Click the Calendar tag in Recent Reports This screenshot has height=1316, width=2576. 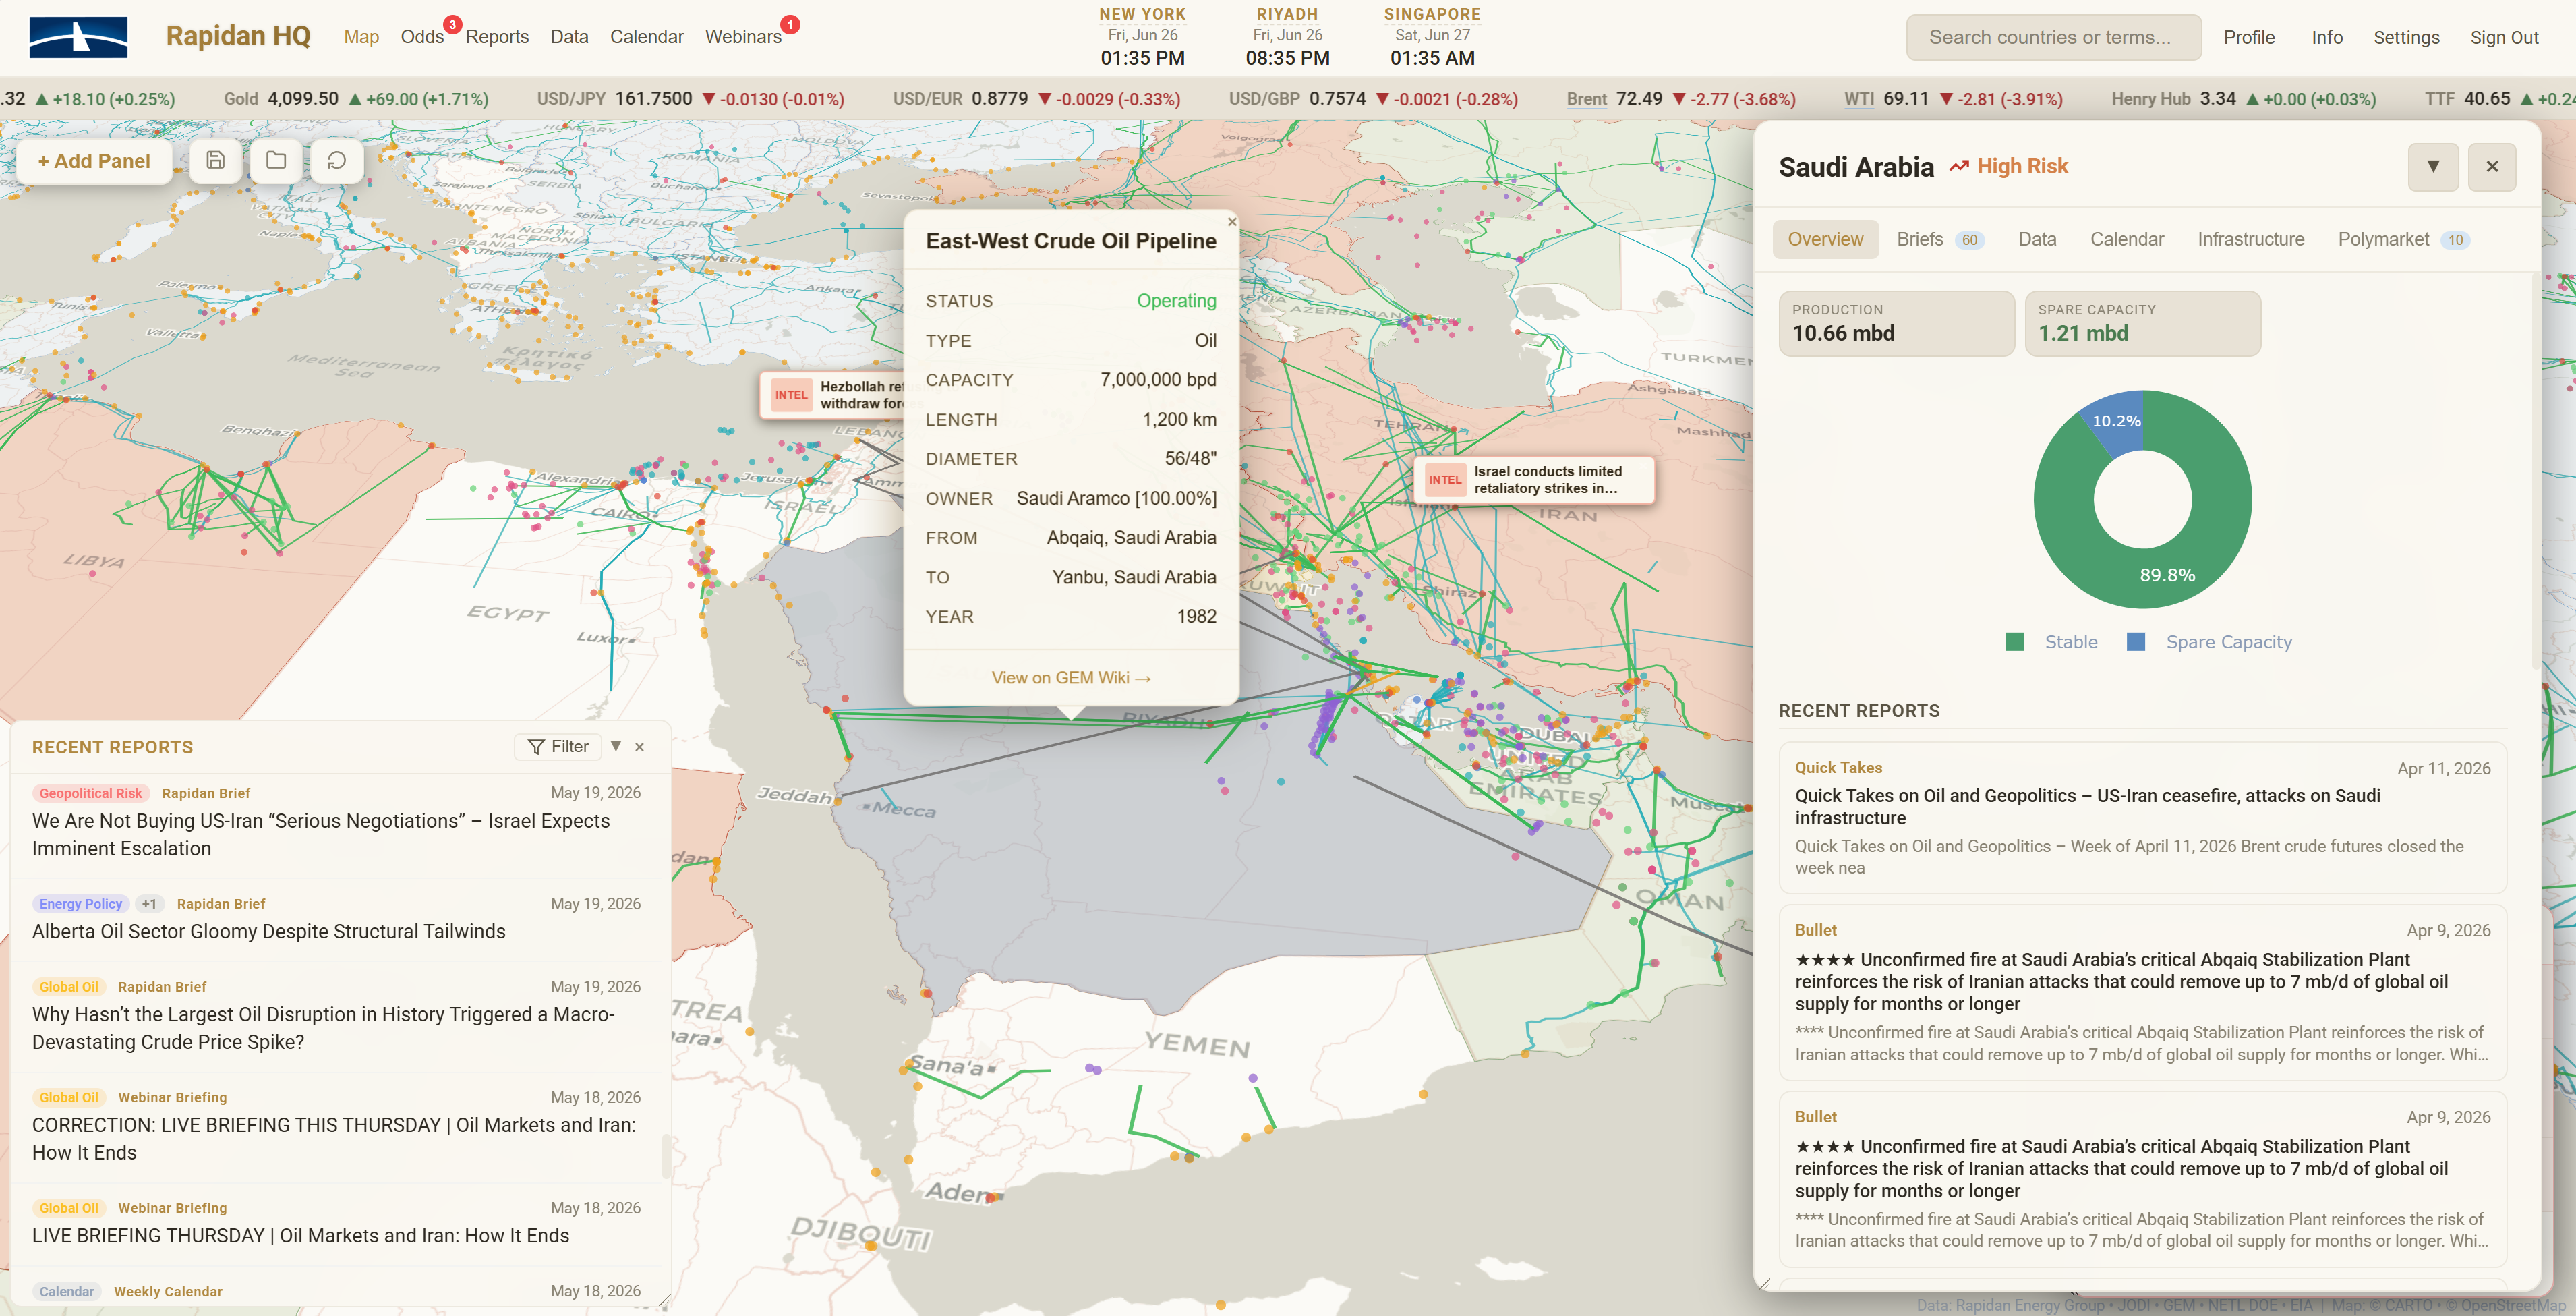(66, 1291)
